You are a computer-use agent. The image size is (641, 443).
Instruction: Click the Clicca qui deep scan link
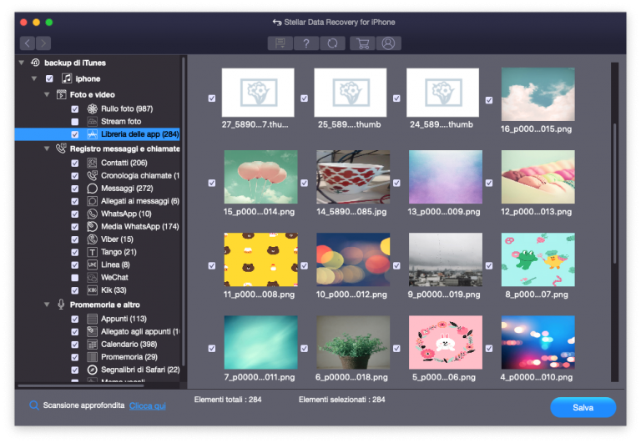(x=147, y=405)
